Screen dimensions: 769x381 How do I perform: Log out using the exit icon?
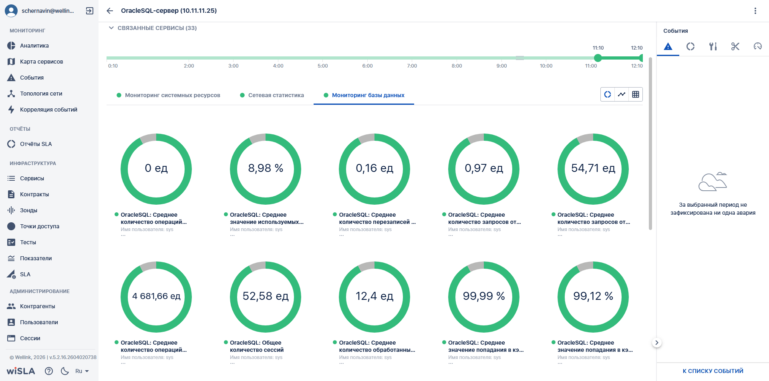(x=90, y=11)
